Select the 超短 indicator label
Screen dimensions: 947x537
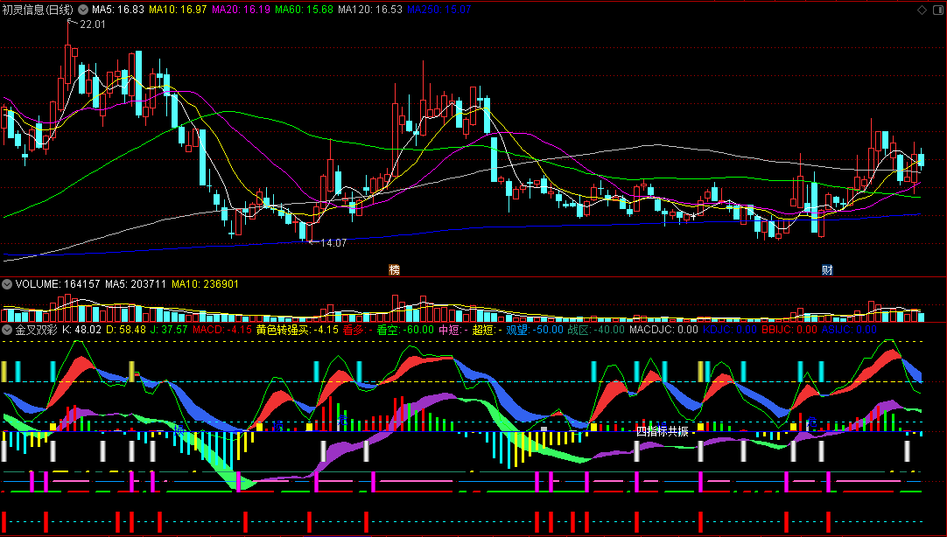(x=487, y=330)
